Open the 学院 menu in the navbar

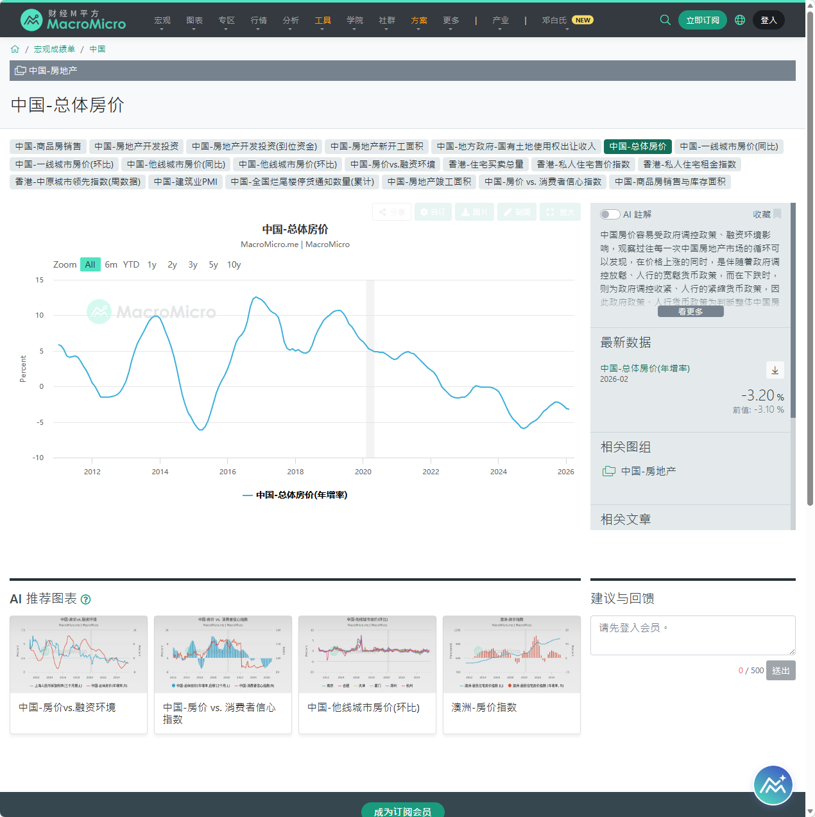(x=355, y=20)
